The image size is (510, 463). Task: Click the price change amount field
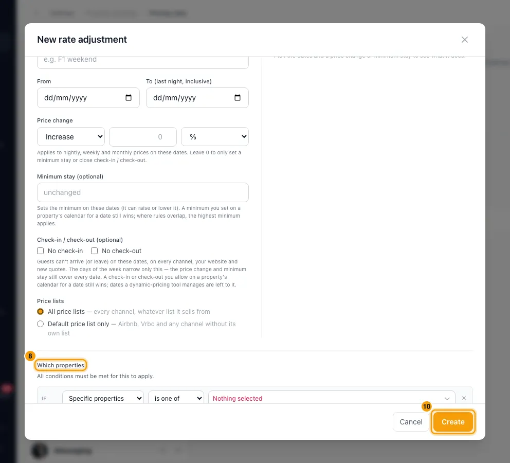coord(143,137)
